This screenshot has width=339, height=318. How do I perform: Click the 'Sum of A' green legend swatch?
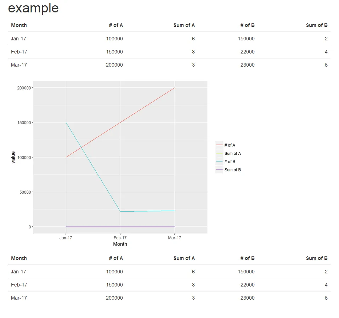tap(219, 153)
